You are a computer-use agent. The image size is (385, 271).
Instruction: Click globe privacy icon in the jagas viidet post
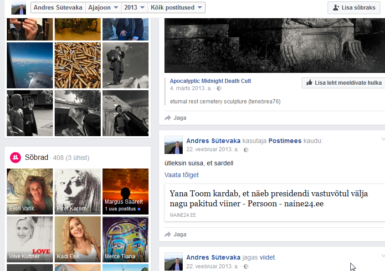(x=246, y=266)
